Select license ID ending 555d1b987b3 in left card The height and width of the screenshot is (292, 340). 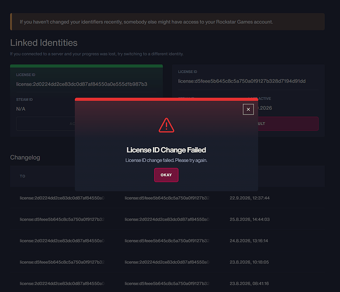82,84
